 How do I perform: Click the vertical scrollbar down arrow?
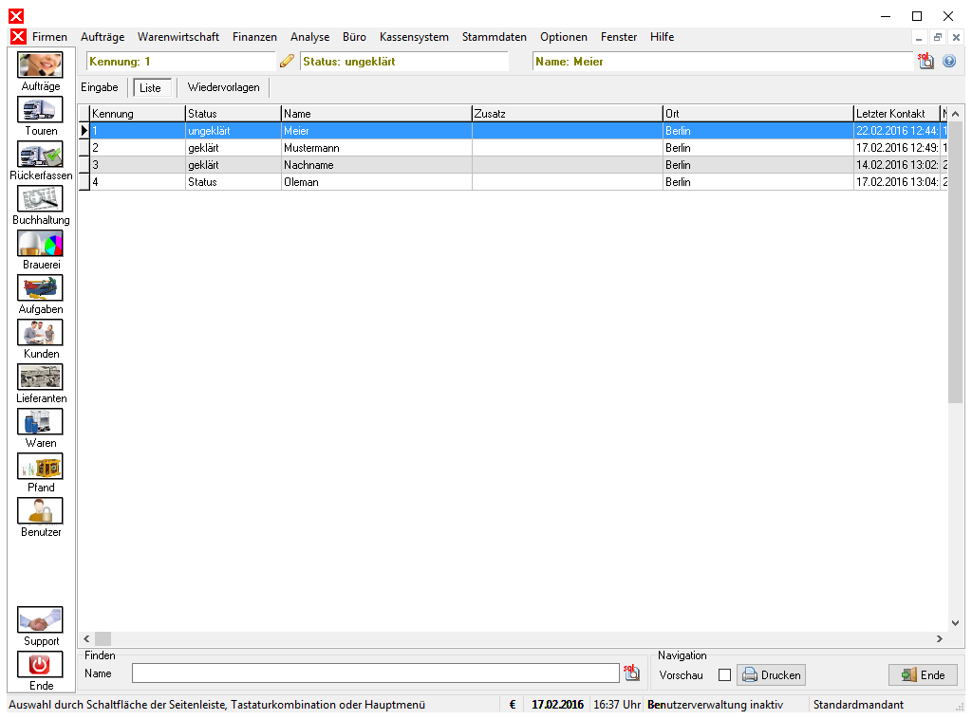click(955, 623)
